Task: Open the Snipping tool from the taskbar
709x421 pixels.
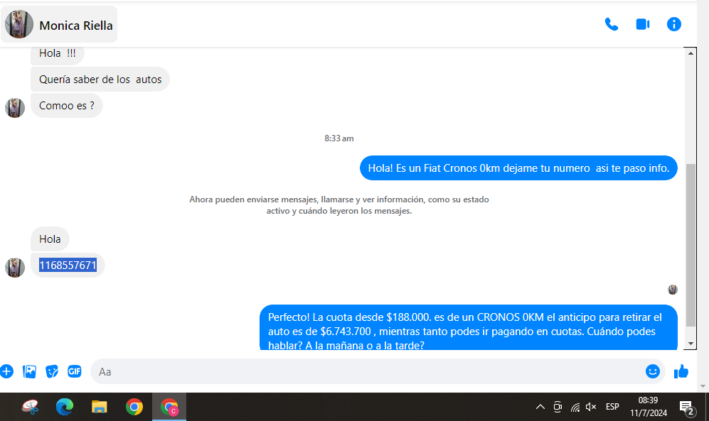Action: [x=31, y=407]
